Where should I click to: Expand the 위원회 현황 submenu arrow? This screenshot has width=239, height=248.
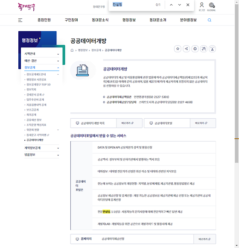(58, 130)
